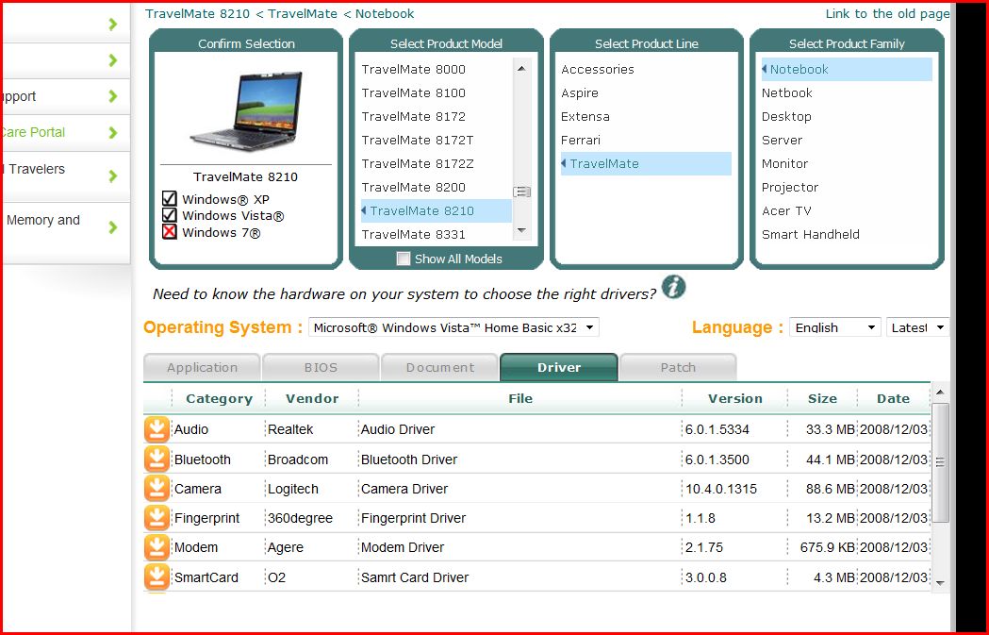
Task: Click the Support sidebar arrow
Action: coord(113,96)
